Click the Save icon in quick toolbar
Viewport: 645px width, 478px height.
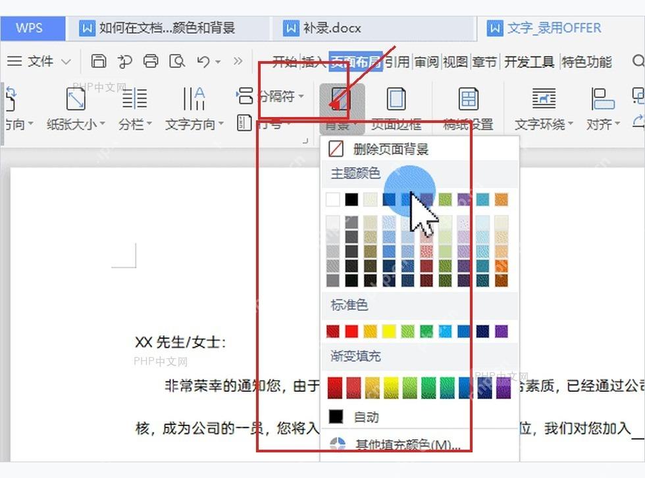[x=98, y=61]
